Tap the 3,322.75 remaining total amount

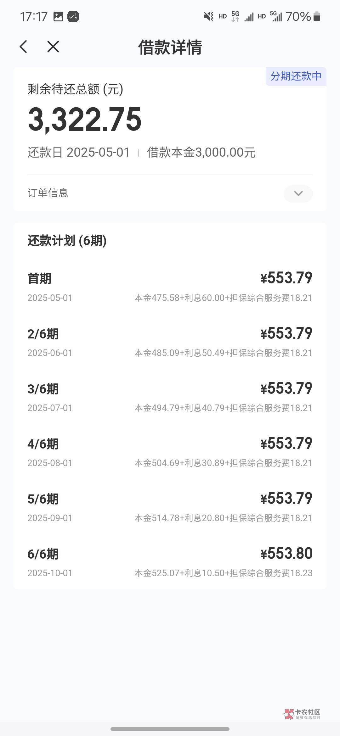point(85,120)
